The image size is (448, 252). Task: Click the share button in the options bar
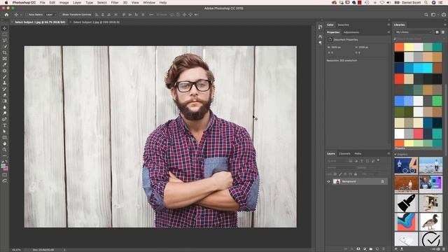[444, 15]
